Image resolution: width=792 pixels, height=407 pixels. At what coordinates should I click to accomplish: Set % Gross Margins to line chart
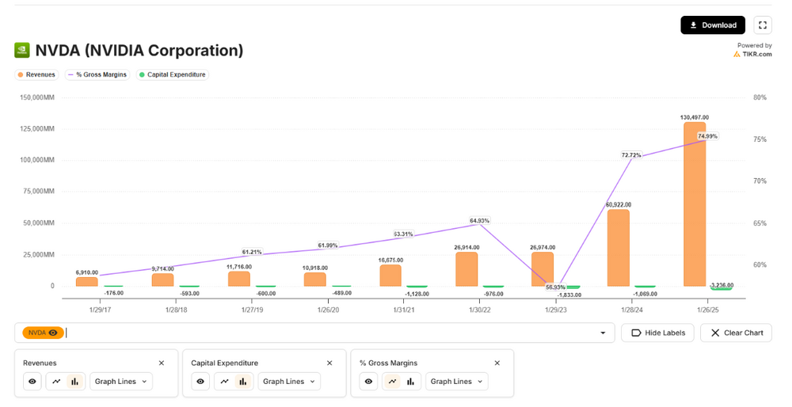pos(392,381)
